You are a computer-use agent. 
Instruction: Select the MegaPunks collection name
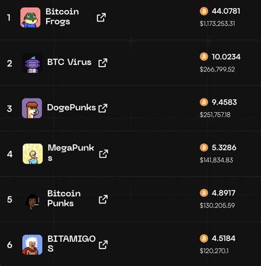coord(71,153)
